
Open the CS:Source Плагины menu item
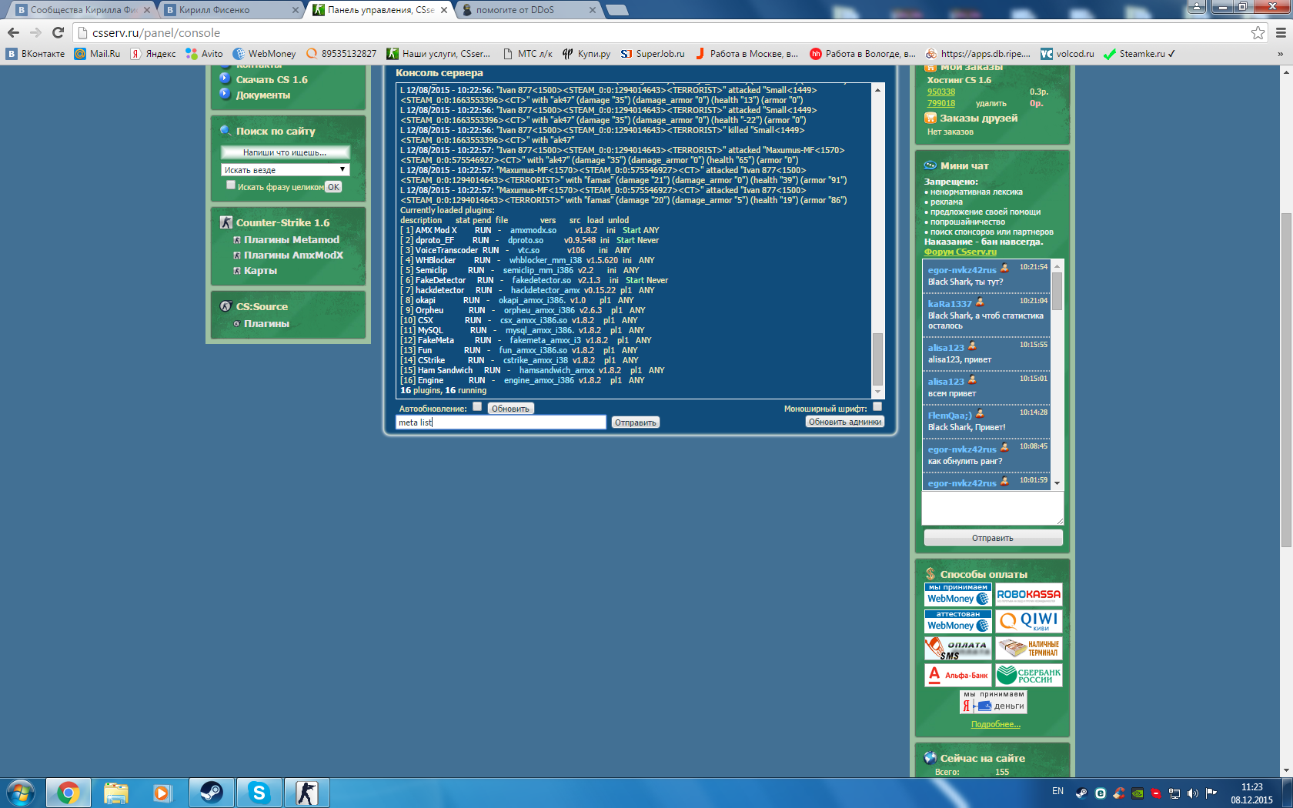point(266,324)
